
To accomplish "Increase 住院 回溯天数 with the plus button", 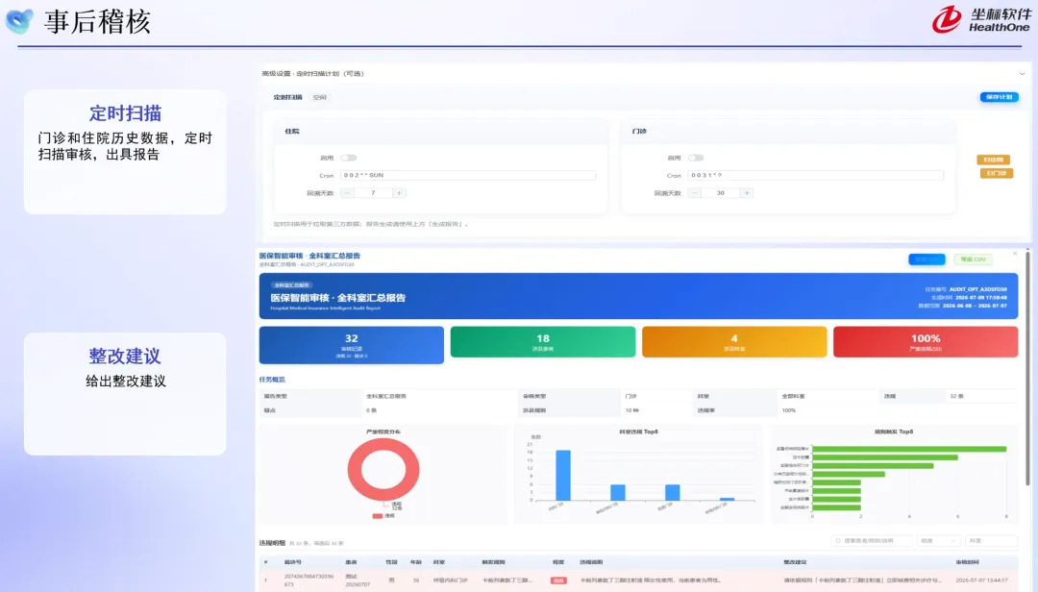I will click(399, 193).
